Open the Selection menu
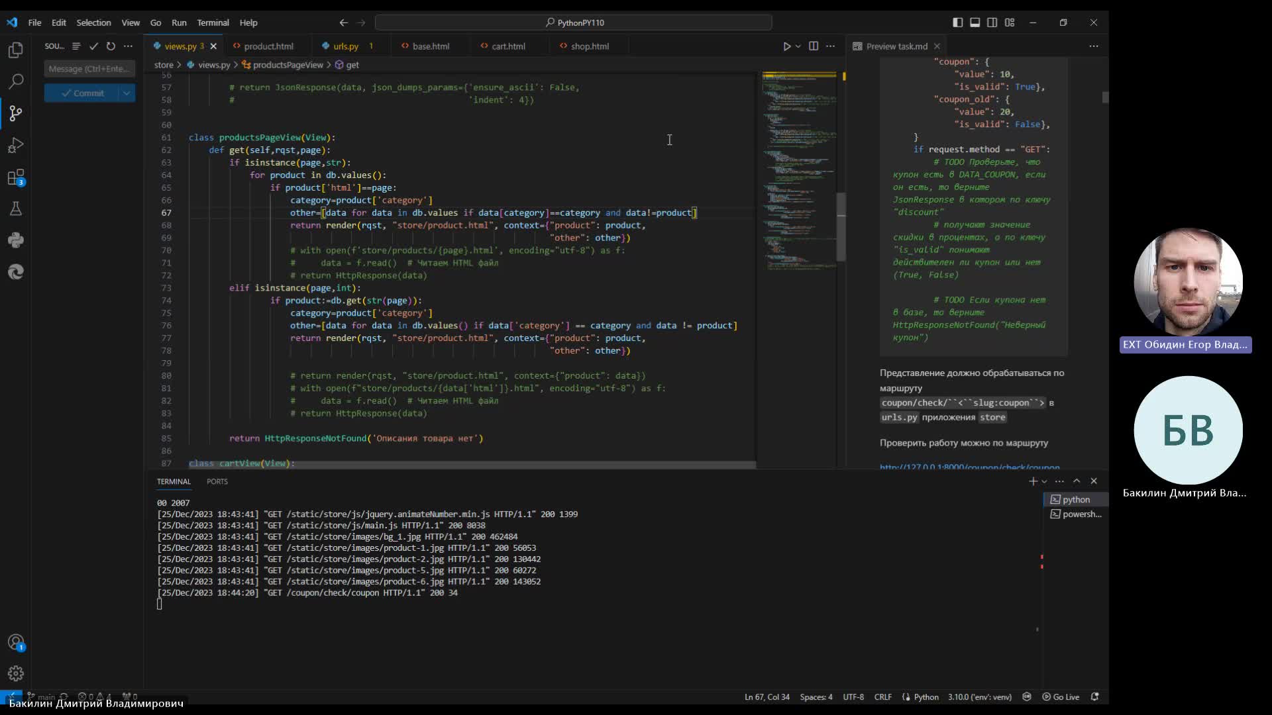 [x=93, y=23]
